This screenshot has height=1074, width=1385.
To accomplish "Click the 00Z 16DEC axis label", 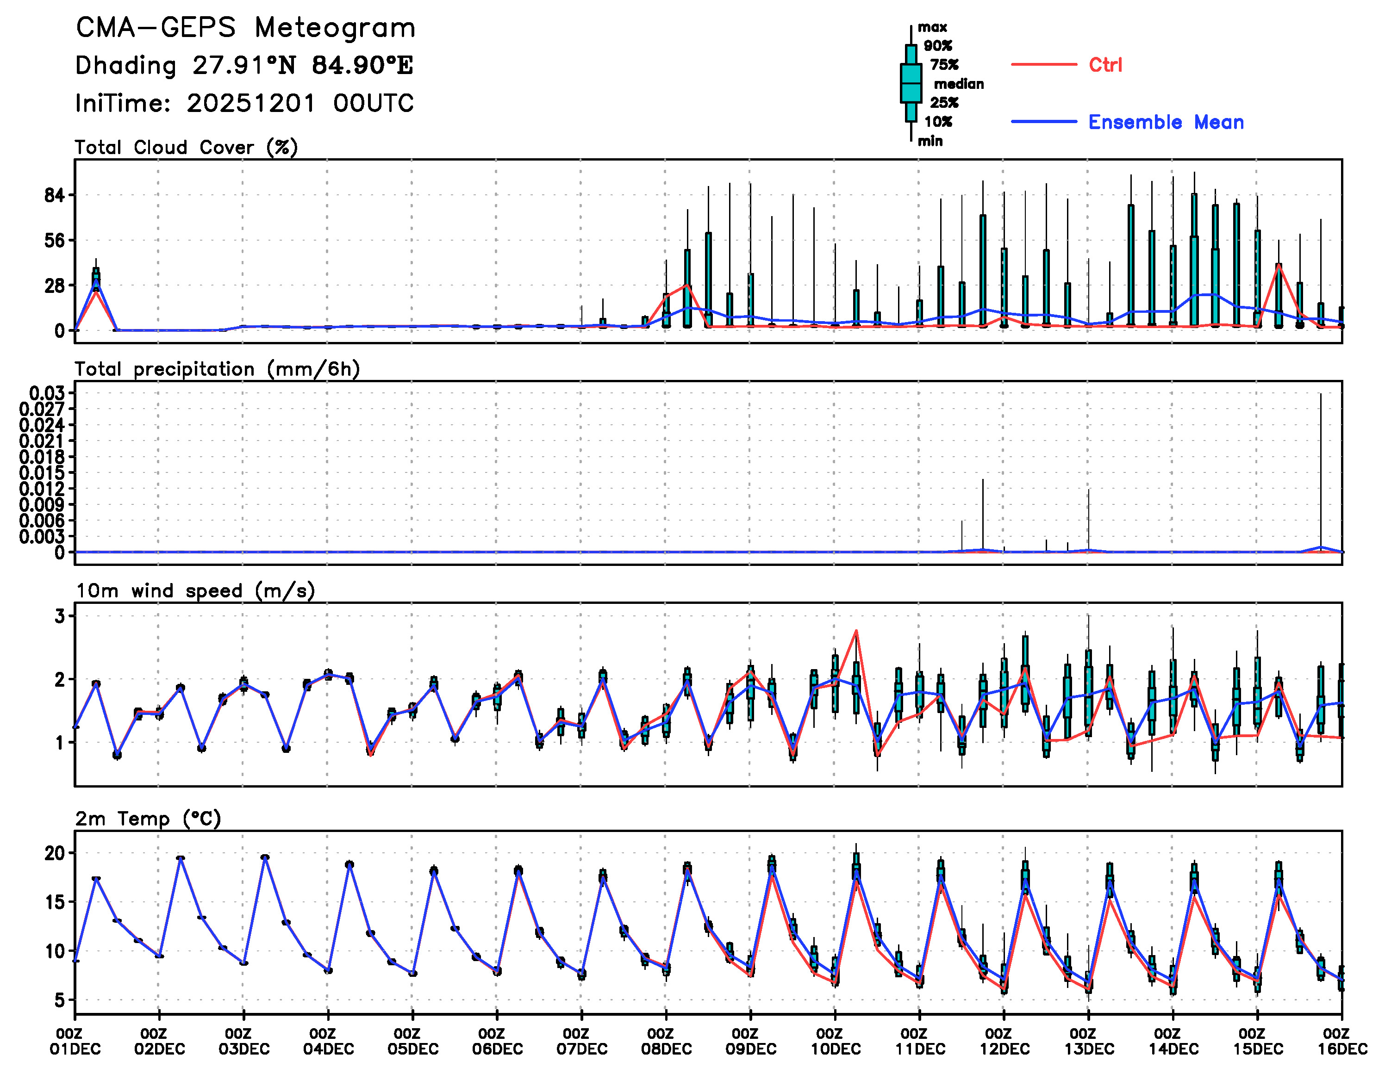I will pyautogui.click(x=1342, y=1042).
